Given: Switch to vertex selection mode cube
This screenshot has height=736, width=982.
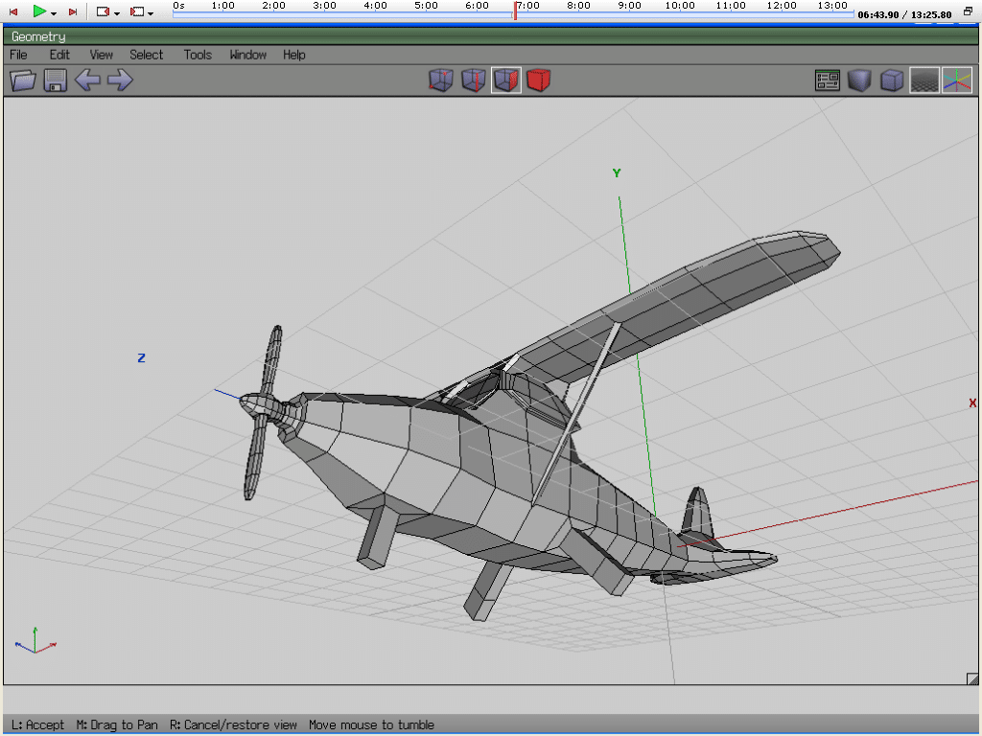Looking at the screenshot, I should click(x=440, y=80).
